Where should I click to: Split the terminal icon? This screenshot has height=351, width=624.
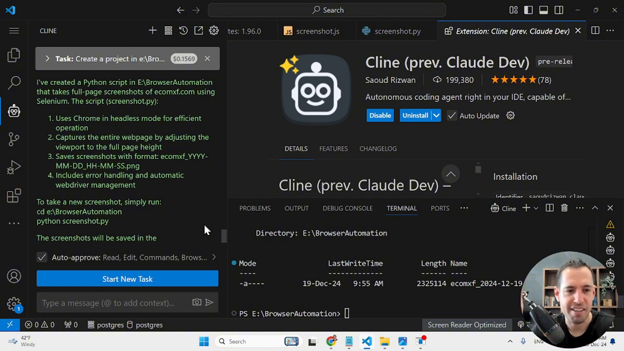(x=549, y=208)
